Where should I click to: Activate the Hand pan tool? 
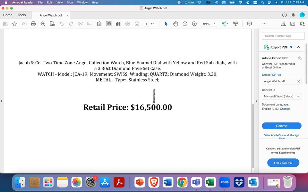175,24
